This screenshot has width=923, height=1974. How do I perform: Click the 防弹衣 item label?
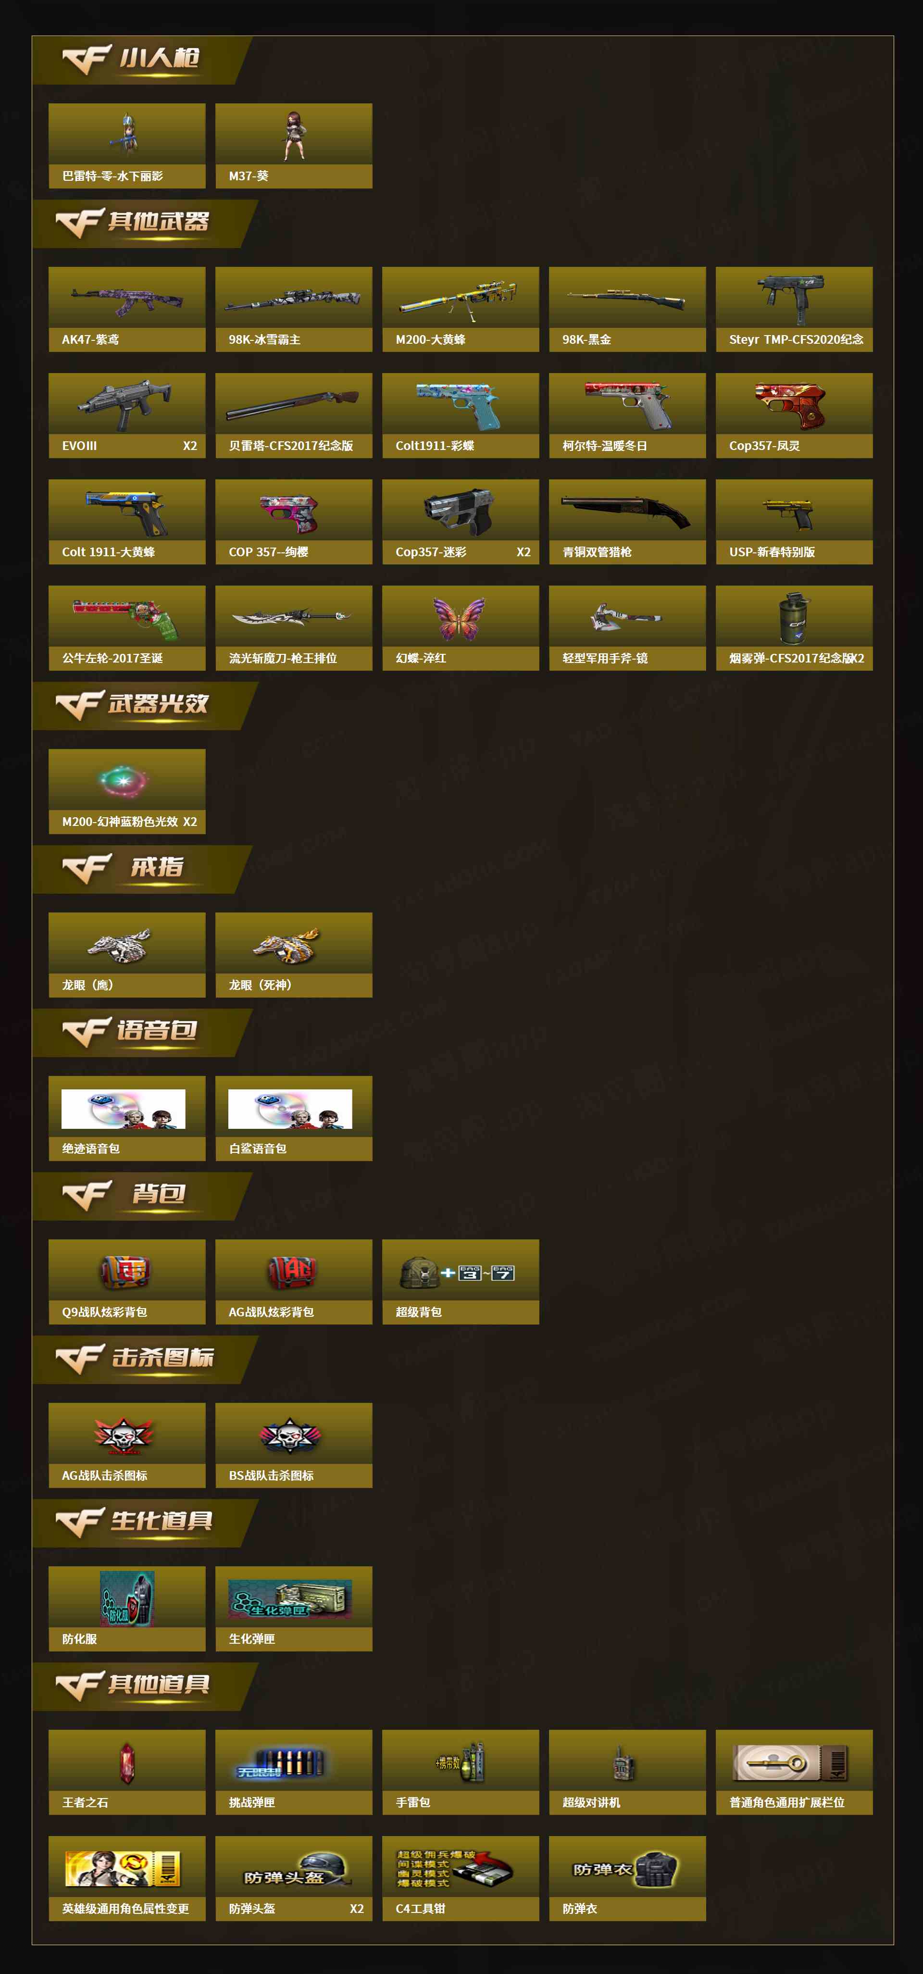coord(580,1909)
